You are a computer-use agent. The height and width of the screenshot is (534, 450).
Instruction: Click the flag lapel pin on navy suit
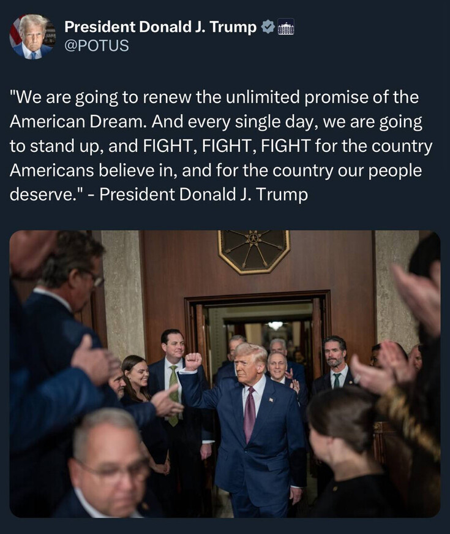[x=272, y=399]
